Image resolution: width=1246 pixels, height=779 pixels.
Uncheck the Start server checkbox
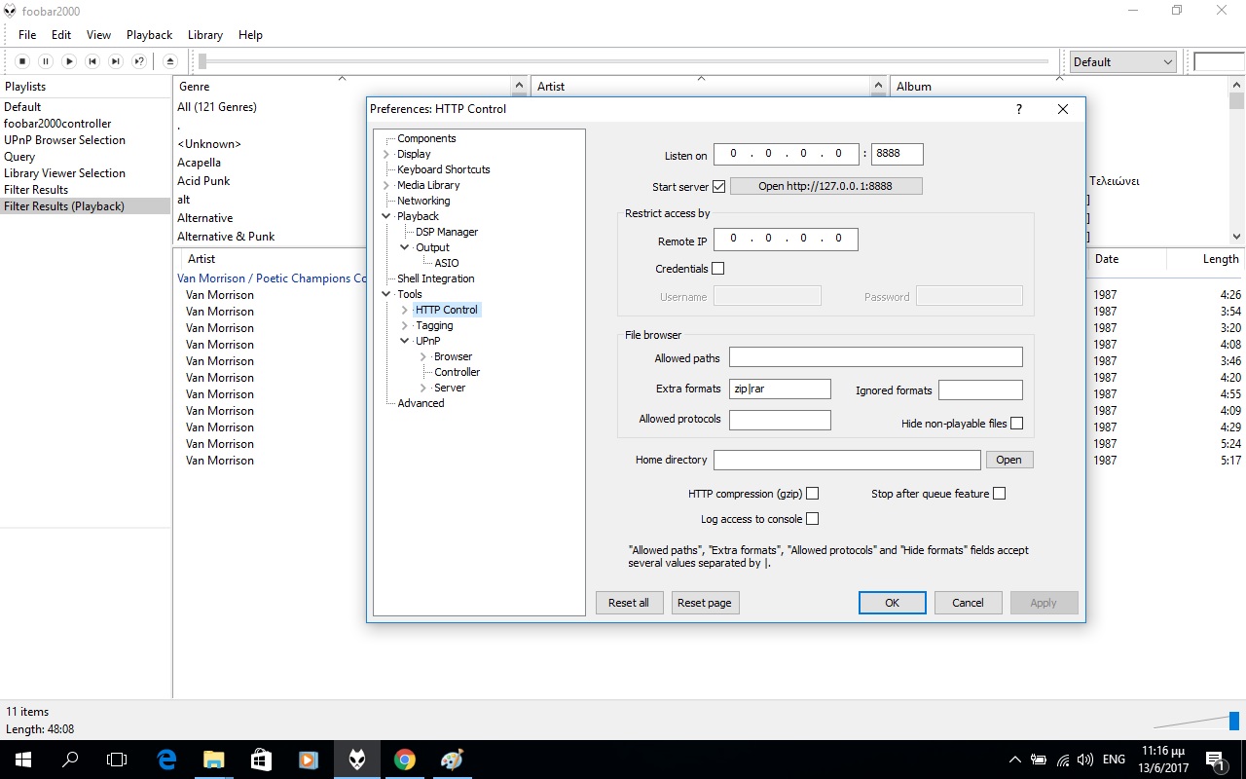pyautogui.click(x=719, y=186)
